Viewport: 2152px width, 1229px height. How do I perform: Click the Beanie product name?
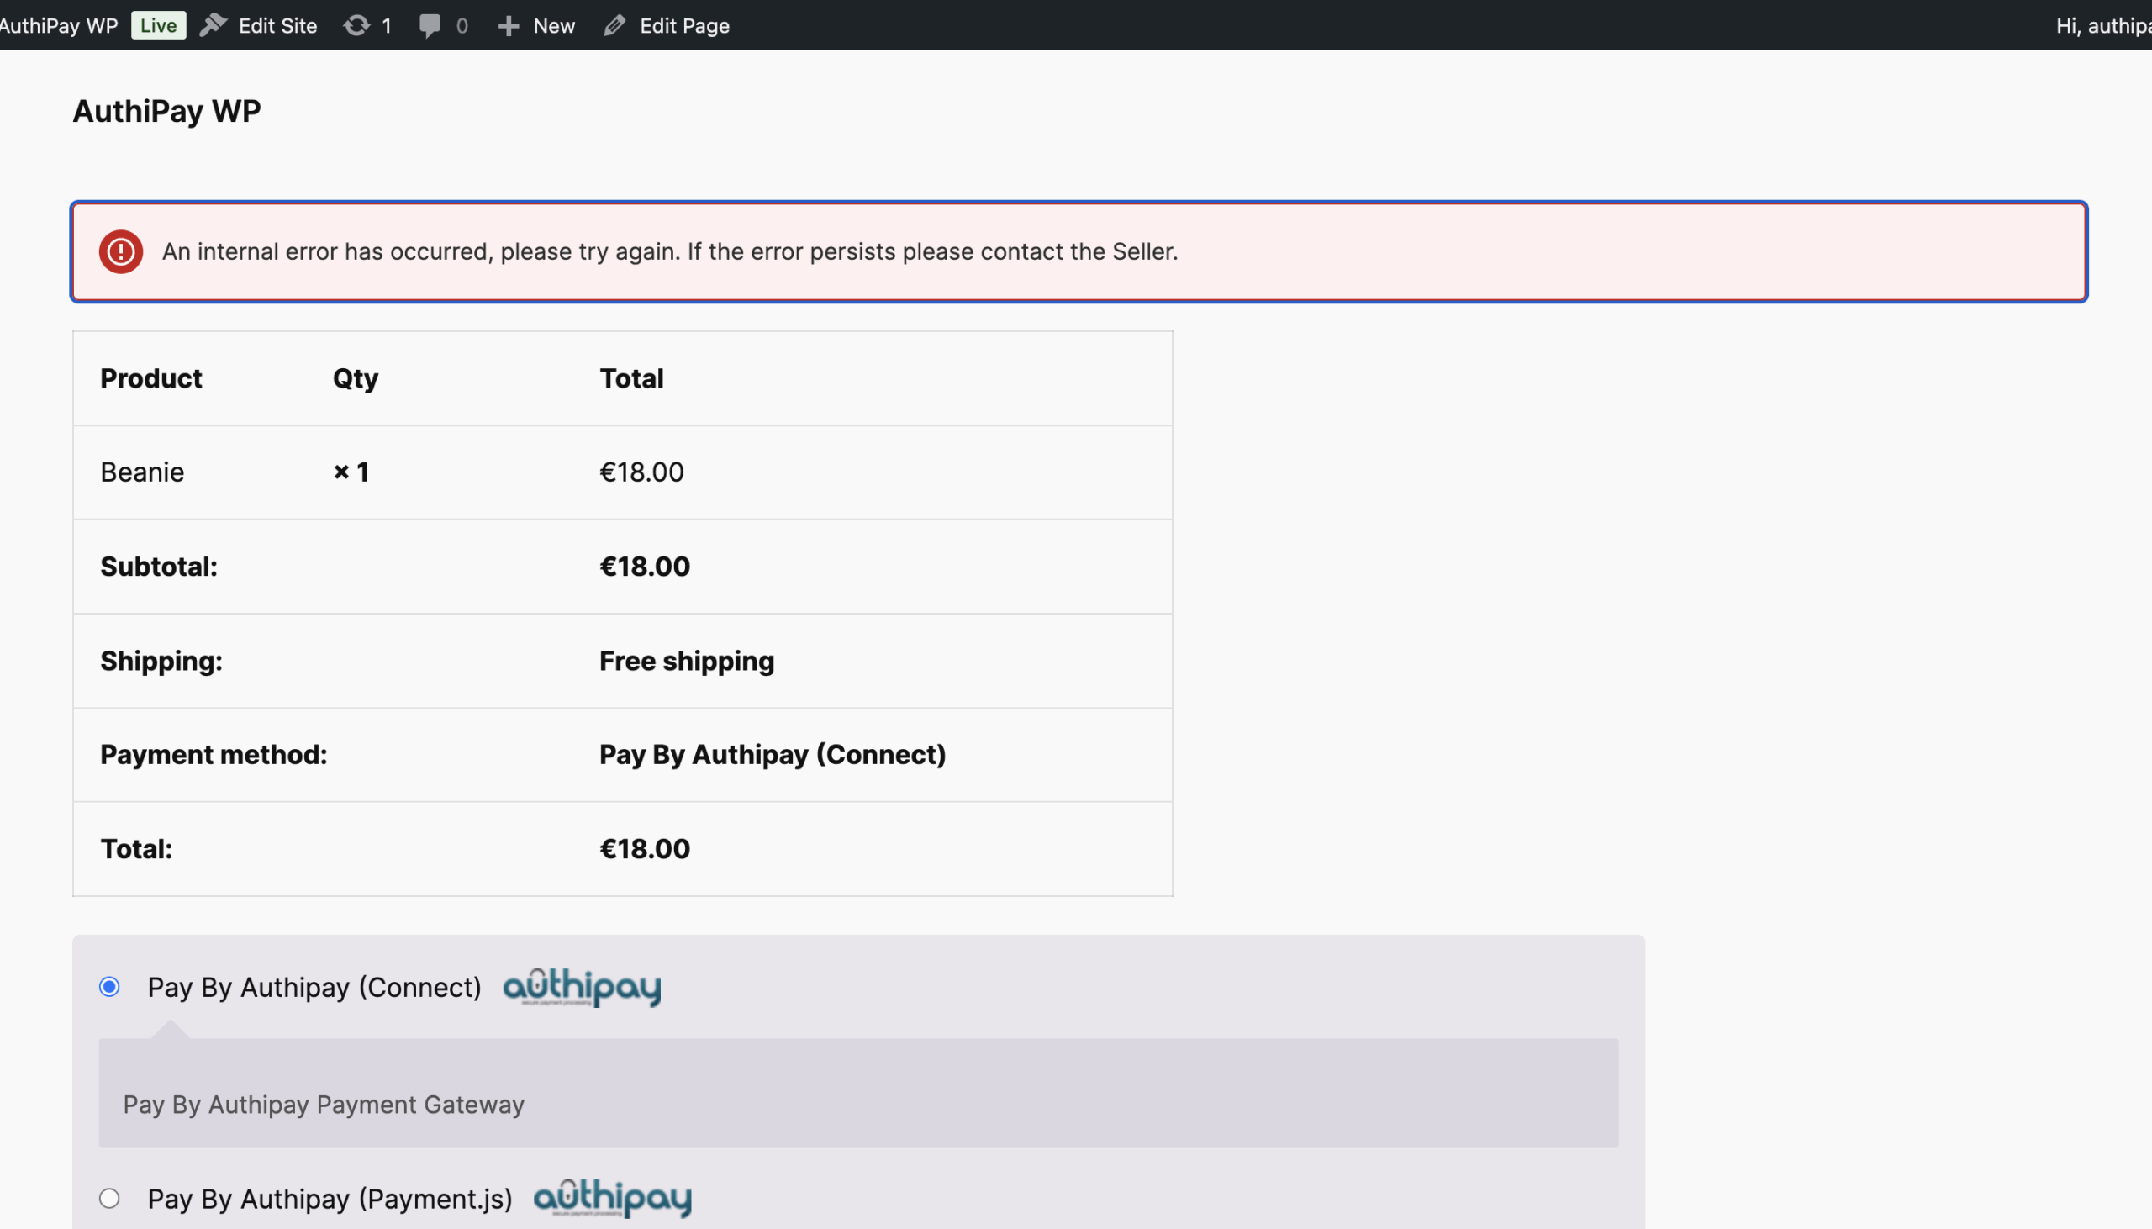tap(143, 472)
